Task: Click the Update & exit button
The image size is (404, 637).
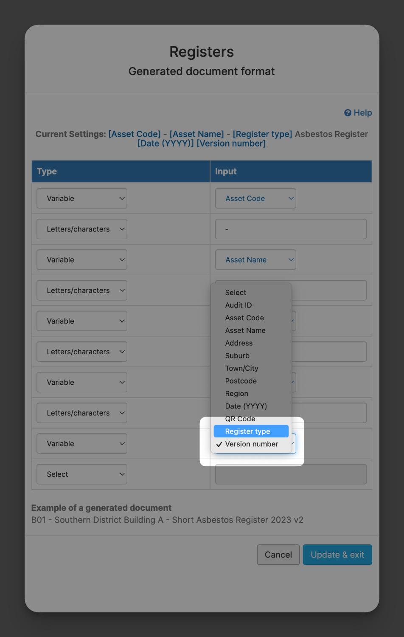Action: click(x=337, y=555)
